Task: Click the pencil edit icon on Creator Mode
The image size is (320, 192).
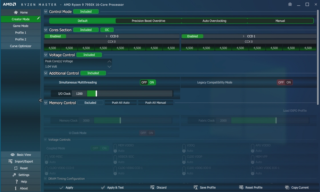Action: pyautogui.click(x=38, y=18)
